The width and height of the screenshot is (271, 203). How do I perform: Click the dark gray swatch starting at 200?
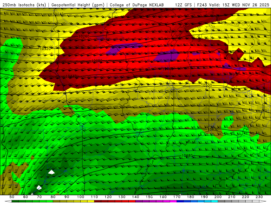(x=222, y=201)
